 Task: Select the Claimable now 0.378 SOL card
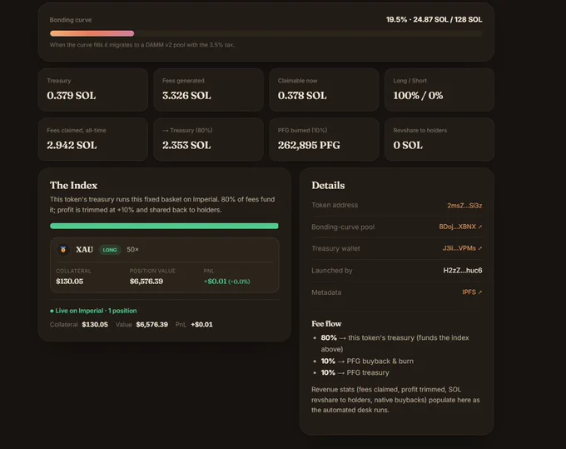click(x=324, y=90)
